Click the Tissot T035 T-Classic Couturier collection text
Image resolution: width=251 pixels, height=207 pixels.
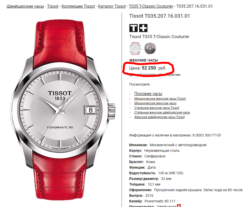pyautogui.click(x=159, y=37)
